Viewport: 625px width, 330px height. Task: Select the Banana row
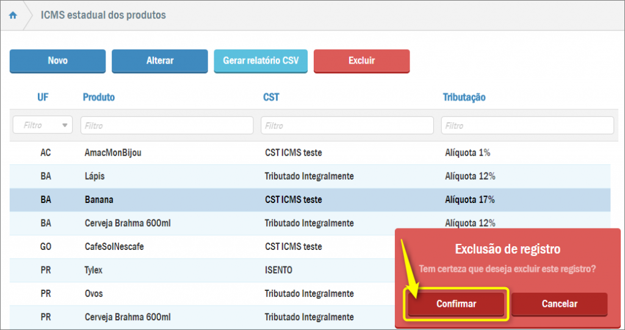point(99,200)
